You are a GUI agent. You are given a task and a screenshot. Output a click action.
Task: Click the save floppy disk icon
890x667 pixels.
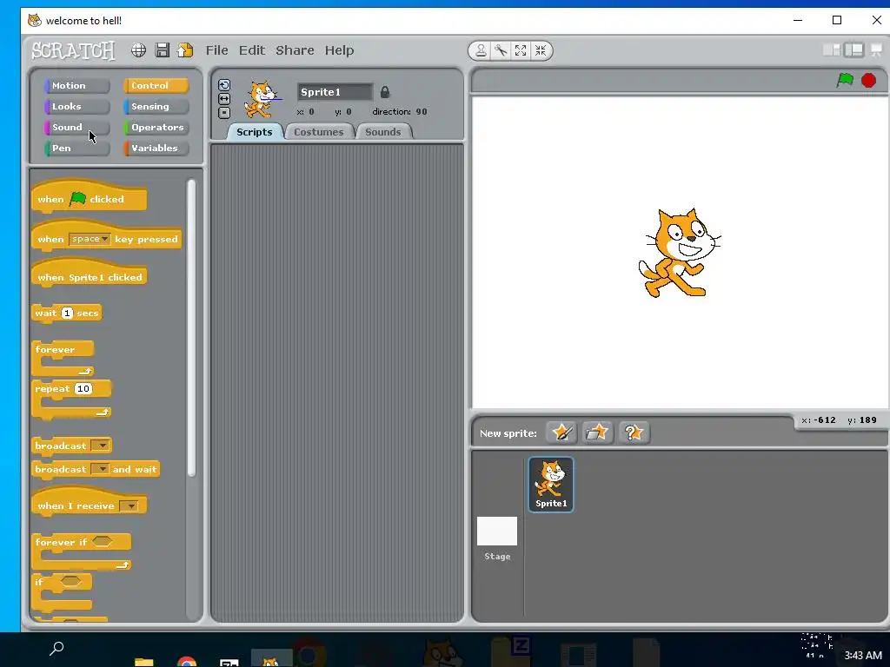(x=163, y=50)
